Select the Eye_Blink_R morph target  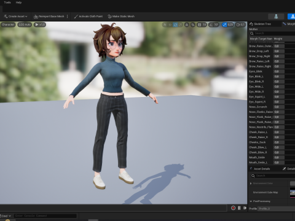coord(256,82)
